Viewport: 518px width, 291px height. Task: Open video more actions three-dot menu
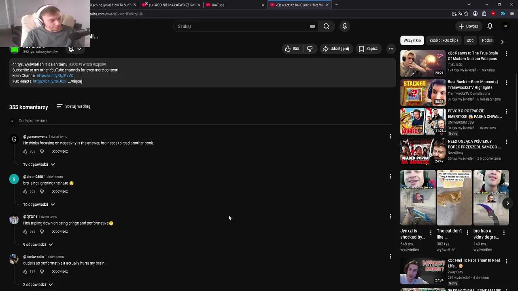coord(391,48)
